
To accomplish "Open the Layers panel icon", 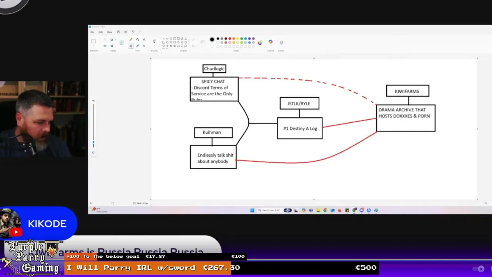I will click(281, 42).
